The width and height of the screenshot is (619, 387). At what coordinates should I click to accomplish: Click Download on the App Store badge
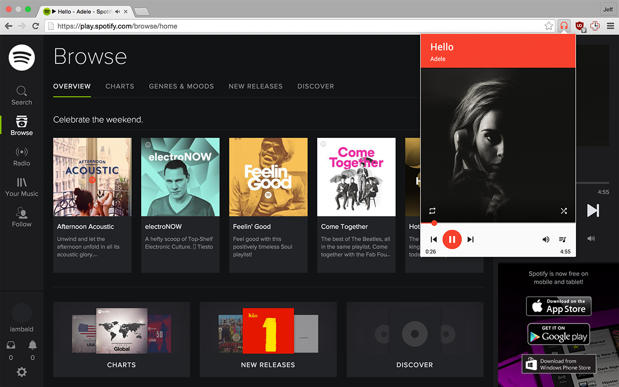click(x=559, y=306)
